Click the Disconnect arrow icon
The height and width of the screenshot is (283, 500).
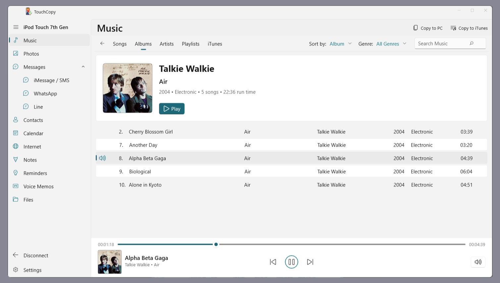point(16,255)
